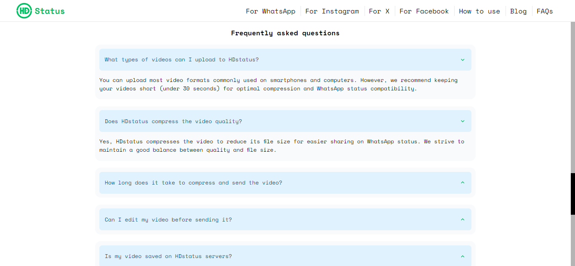Open the For WhatsApp menu item
575x266 pixels.
[271, 11]
